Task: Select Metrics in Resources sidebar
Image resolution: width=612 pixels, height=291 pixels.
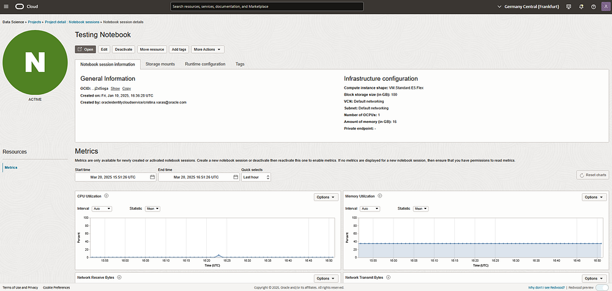Action: tap(11, 168)
